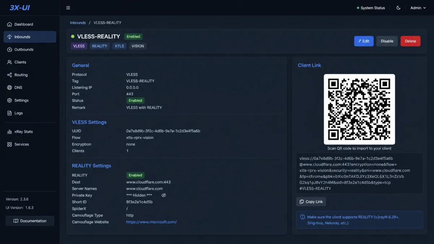Click the Inbounds arrow icon
This screenshot has width=434, height=244.
coord(9,37)
